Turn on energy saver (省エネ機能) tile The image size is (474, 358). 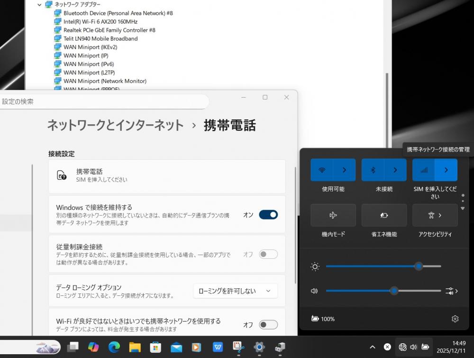point(384,215)
